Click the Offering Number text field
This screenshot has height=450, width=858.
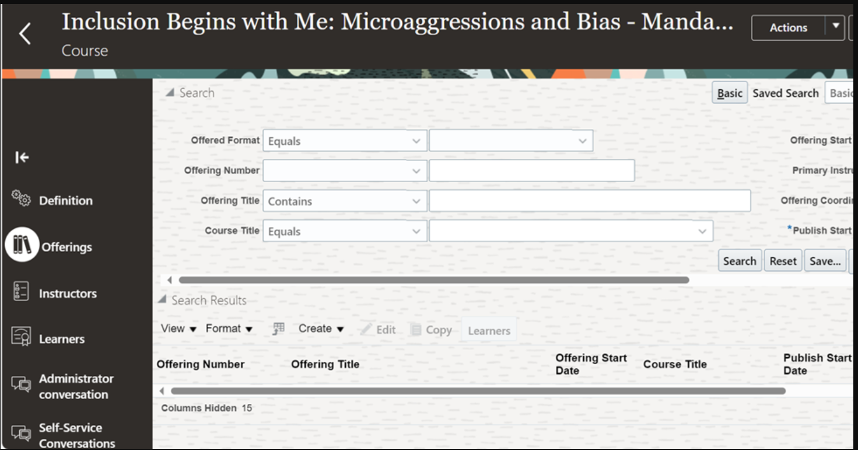tap(532, 170)
